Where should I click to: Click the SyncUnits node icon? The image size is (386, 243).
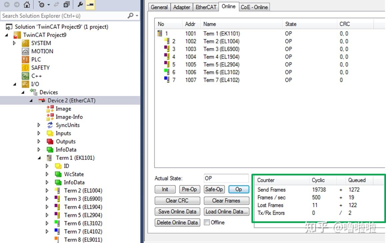50,125
